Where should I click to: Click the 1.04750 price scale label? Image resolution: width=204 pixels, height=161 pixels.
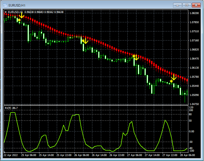(x=194, y=104)
